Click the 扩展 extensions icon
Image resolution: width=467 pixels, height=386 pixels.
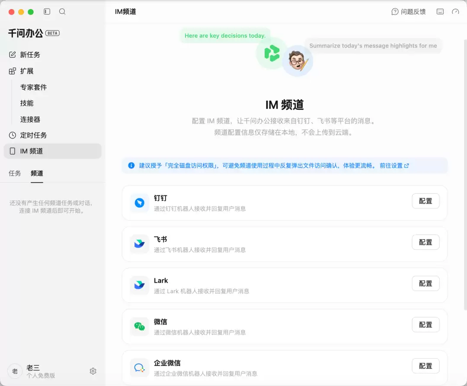[x=12, y=71]
